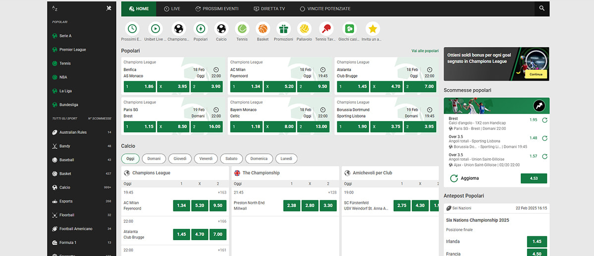The image size is (594, 256).
Task: Open NBA in popular sidebar
Action: click(x=81, y=77)
